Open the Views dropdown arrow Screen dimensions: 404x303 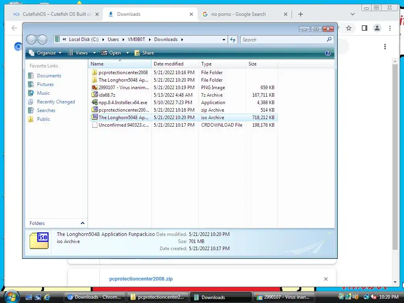point(95,53)
